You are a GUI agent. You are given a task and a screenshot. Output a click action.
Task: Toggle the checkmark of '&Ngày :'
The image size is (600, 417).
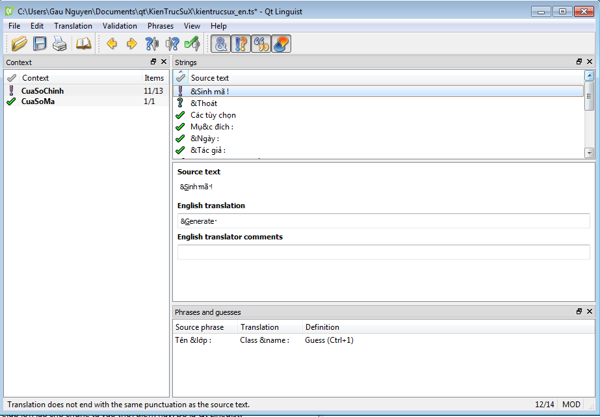pos(180,138)
